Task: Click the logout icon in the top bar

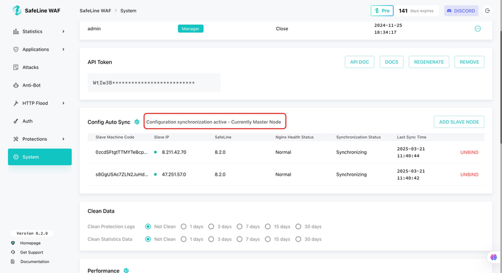Action: (x=488, y=11)
